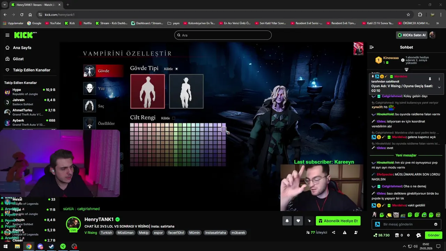Click the Abonelik Hediye Et button
This screenshot has height=251, width=446.
click(338, 221)
